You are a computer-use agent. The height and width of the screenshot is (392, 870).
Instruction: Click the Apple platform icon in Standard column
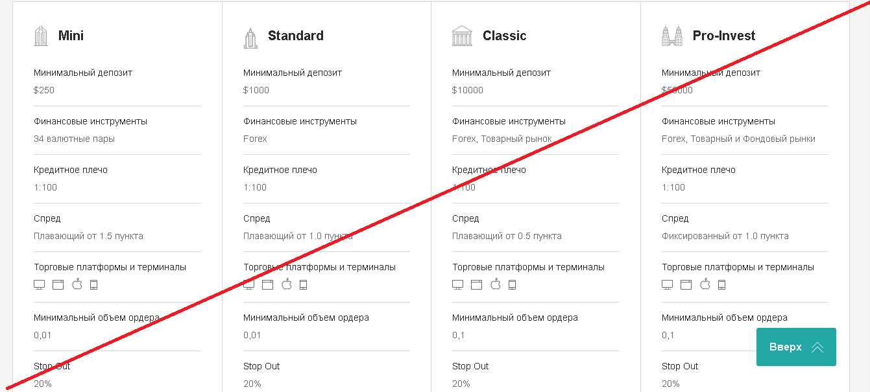click(287, 284)
